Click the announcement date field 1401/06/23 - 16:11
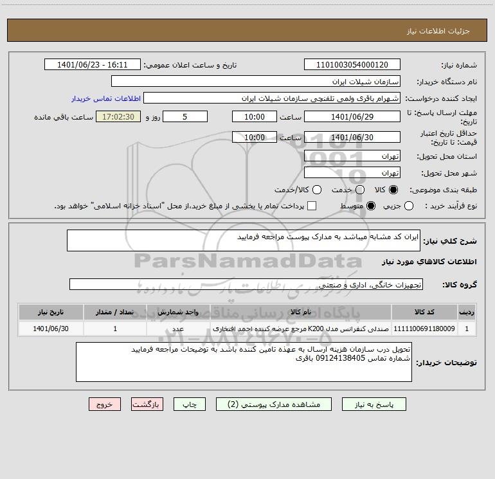The image size is (495, 479). [92, 64]
